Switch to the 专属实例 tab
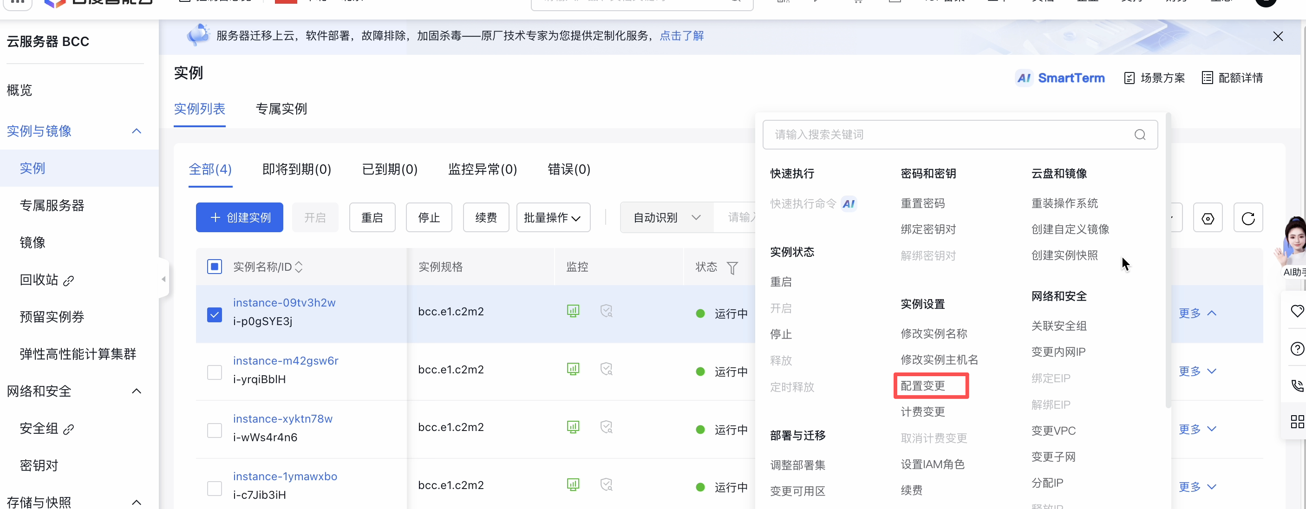This screenshot has width=1306, height=509. [281, 109]
